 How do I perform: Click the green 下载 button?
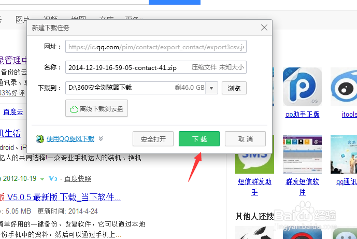pos(199,139)
